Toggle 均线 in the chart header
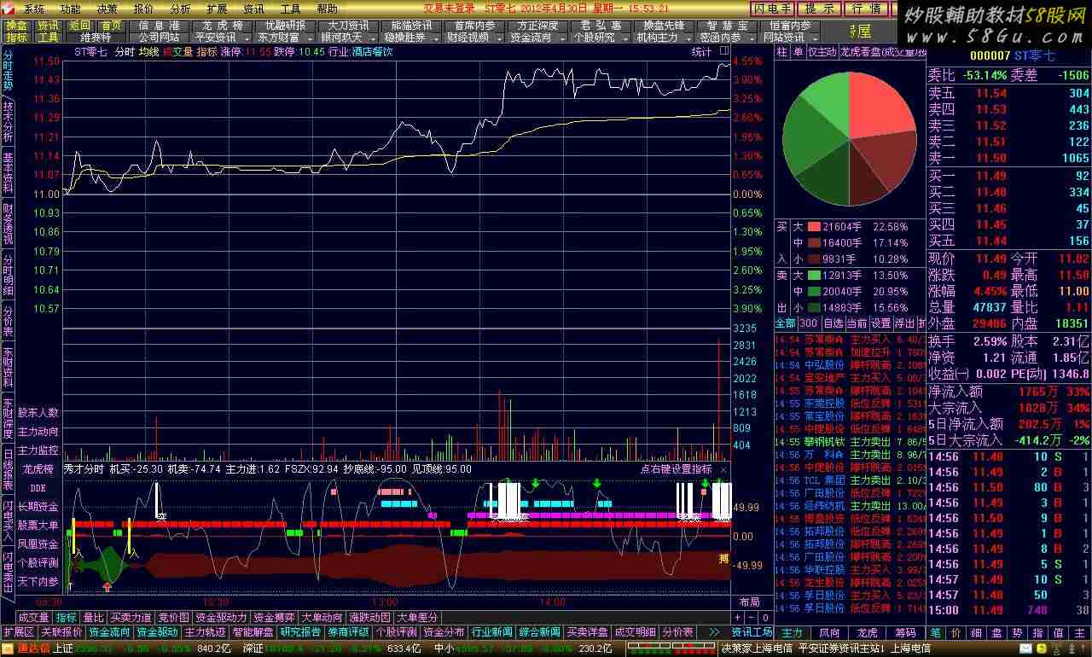The width and height of the screenshot is (1092, 657). tap(148, 52)
